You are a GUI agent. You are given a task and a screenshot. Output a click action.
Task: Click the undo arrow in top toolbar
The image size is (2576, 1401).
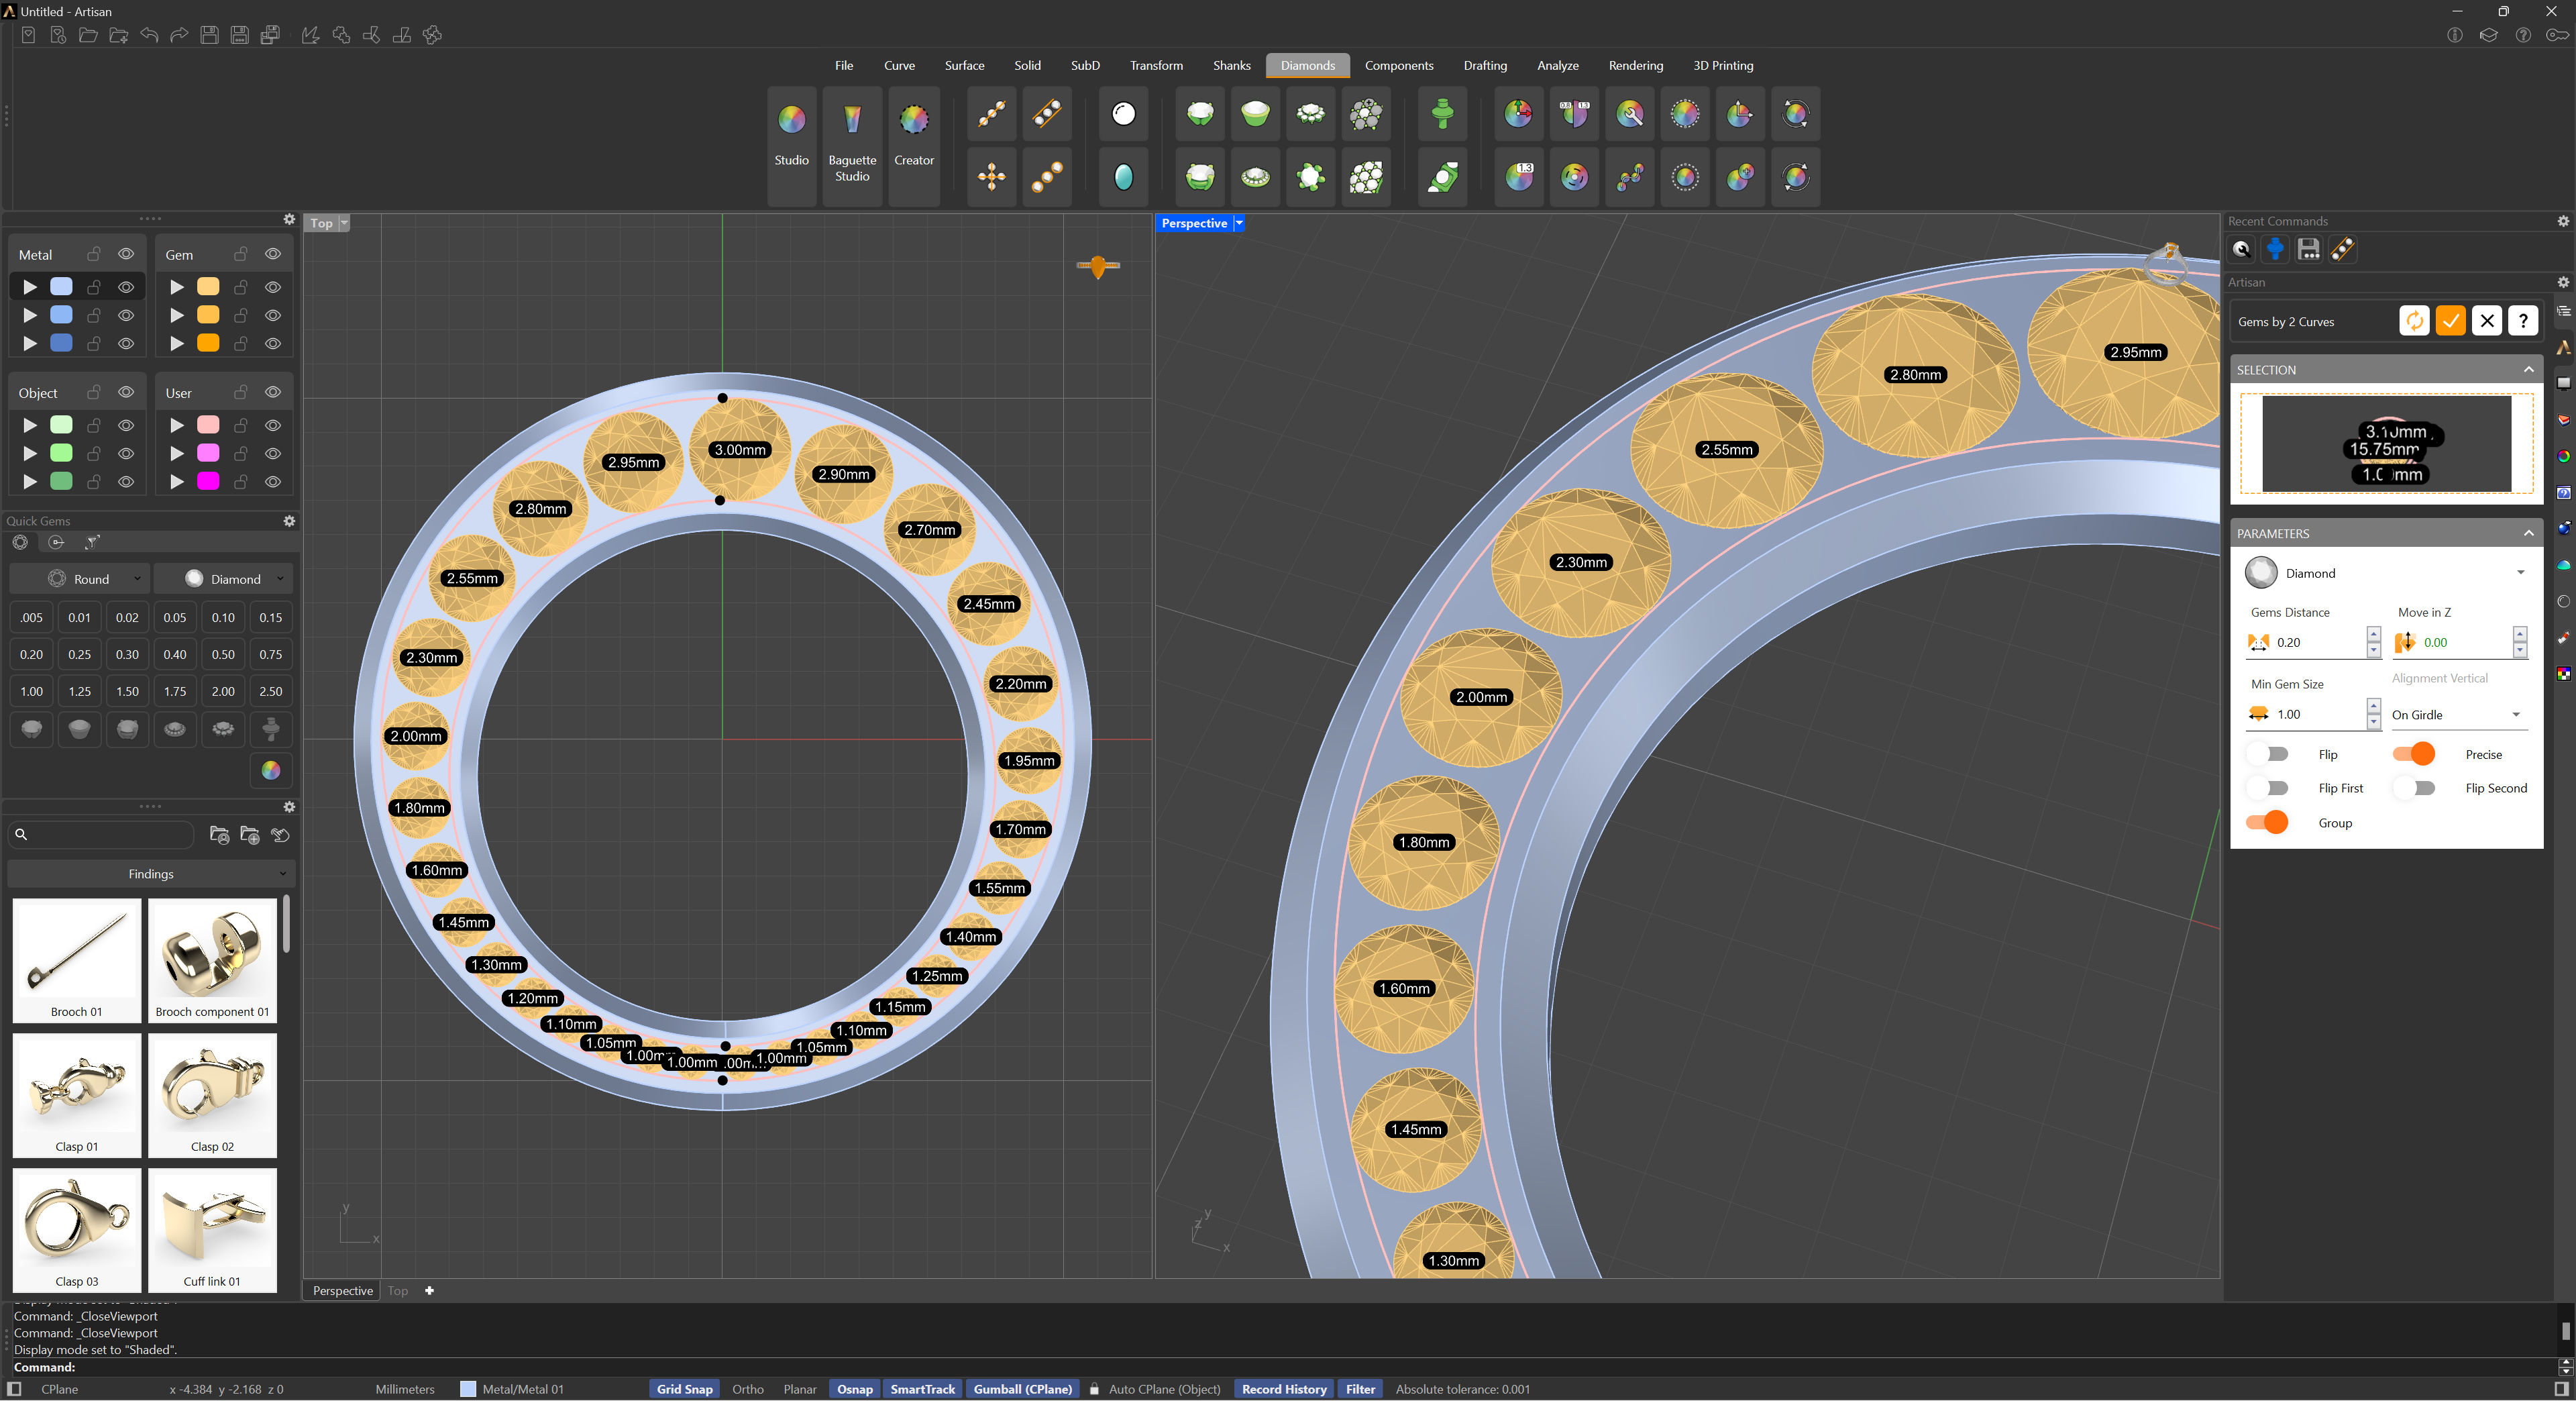(149, 35)
